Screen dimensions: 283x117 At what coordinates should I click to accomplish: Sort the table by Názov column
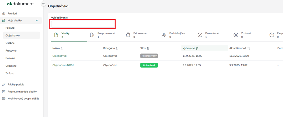62,48
